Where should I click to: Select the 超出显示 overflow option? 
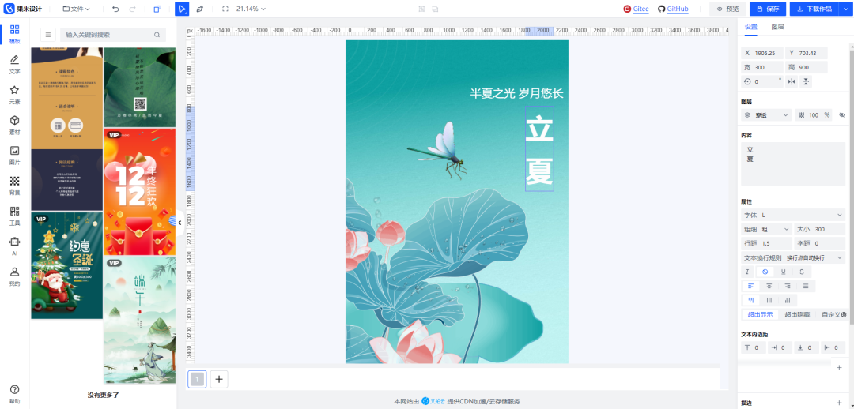point(760,314)
